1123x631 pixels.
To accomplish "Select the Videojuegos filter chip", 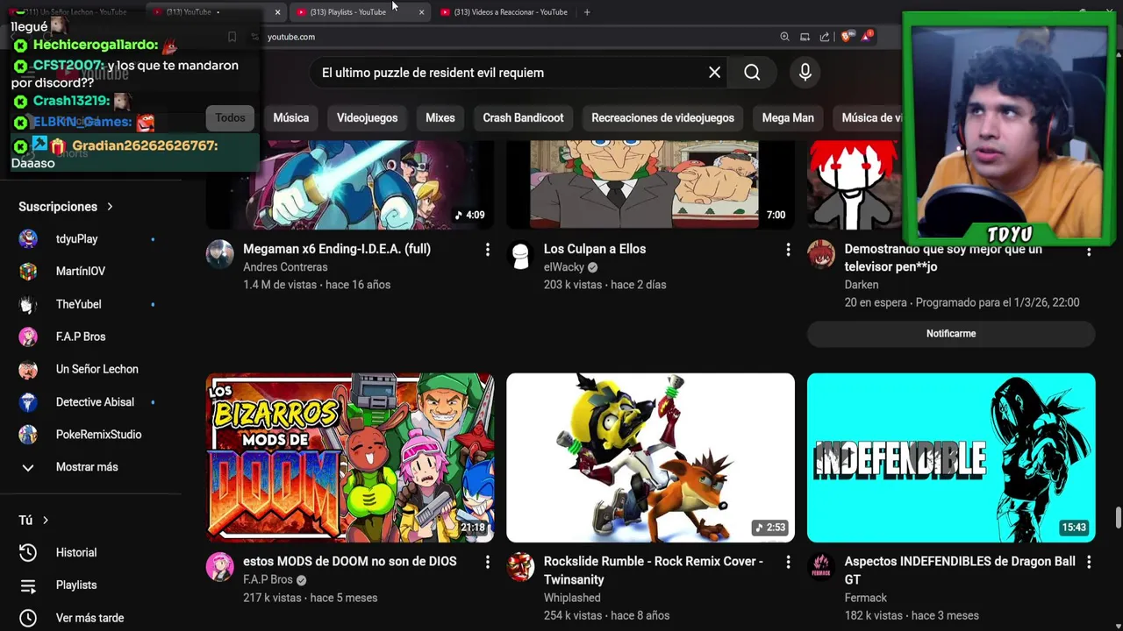I will coord(367,117).
